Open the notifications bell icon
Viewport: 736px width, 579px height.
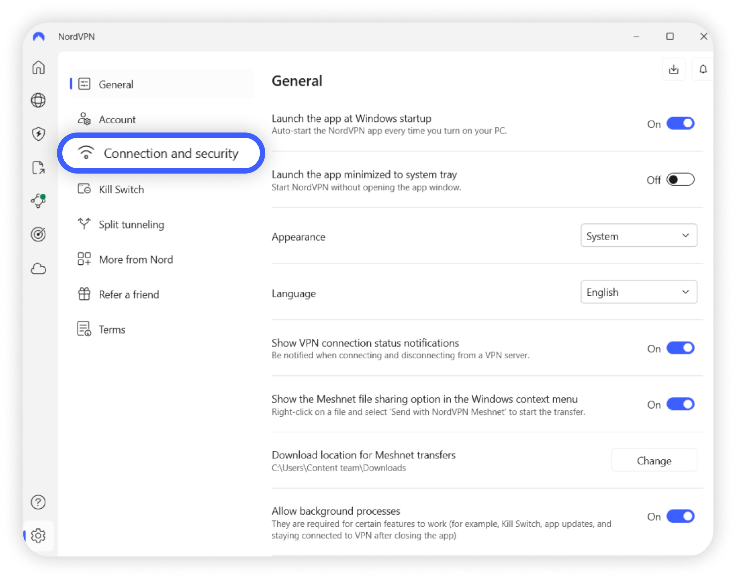pyautogui.click(x=703, y=70)
